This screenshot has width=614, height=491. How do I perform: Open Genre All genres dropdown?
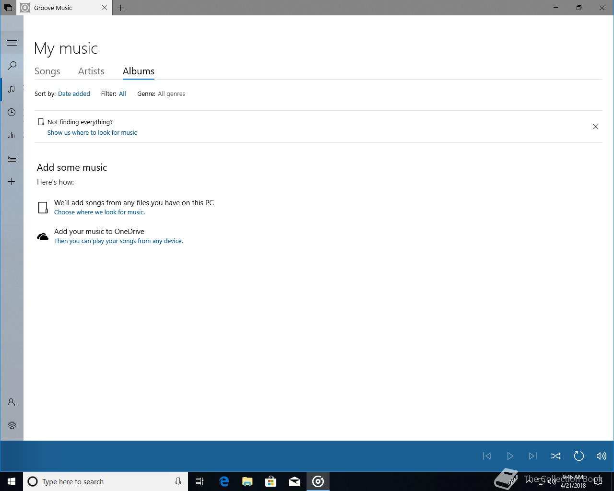tap(171, 94)
